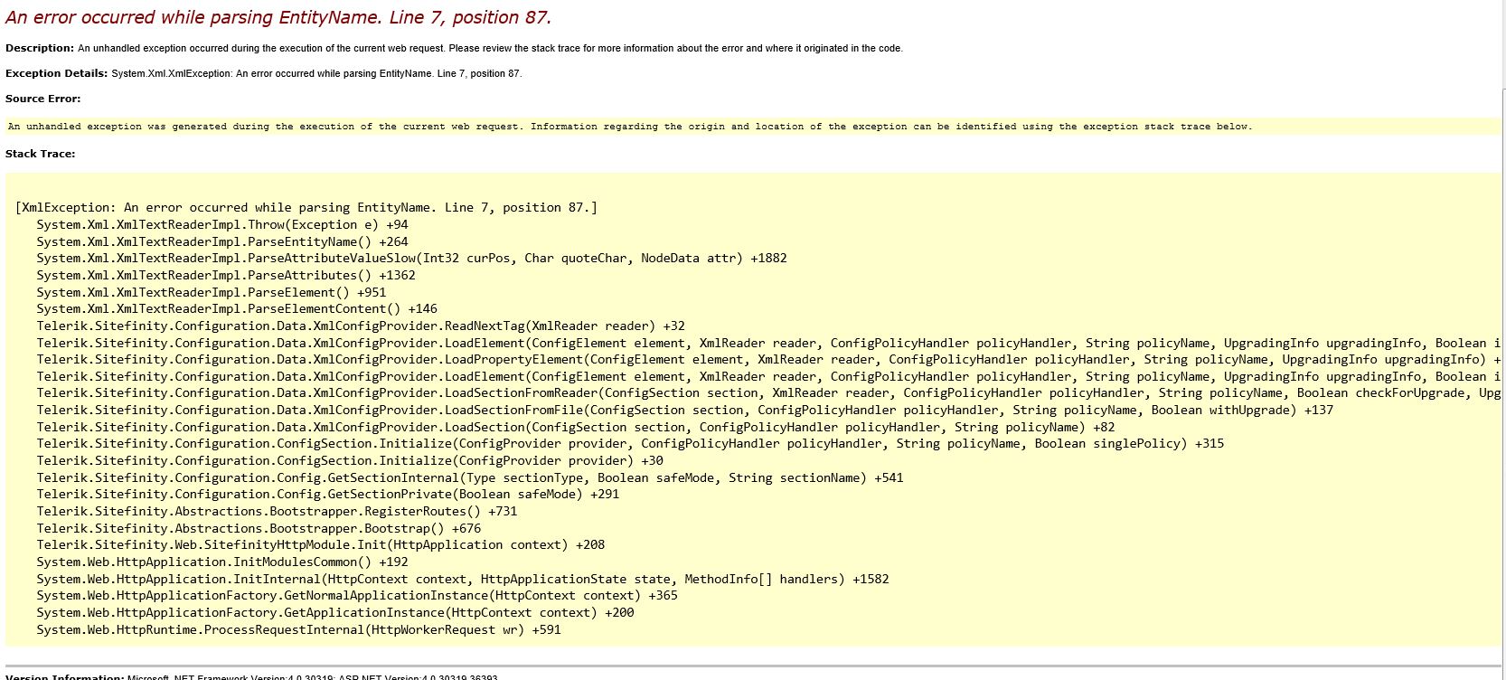The height and width of the screenshot is (680, 1506).
Task: Select the "Config.GetSectionInternal" stack line
Action: pos(470,478)
